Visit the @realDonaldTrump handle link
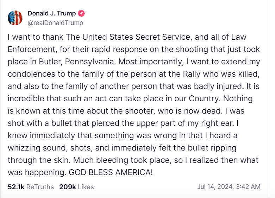 [55, 23]
